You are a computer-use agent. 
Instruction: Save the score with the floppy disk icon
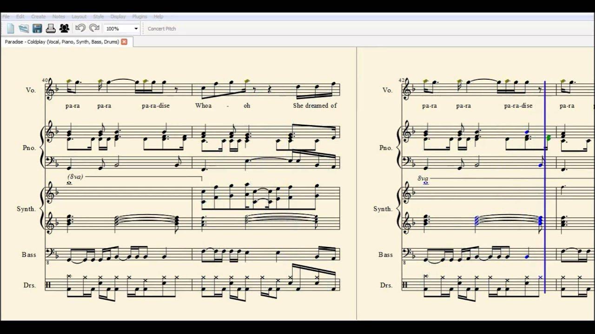tap(37, 28)
